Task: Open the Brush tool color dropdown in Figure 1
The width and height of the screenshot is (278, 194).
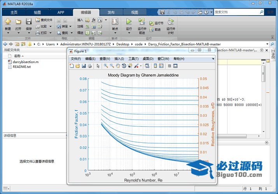Action: (x=141, y=66)
